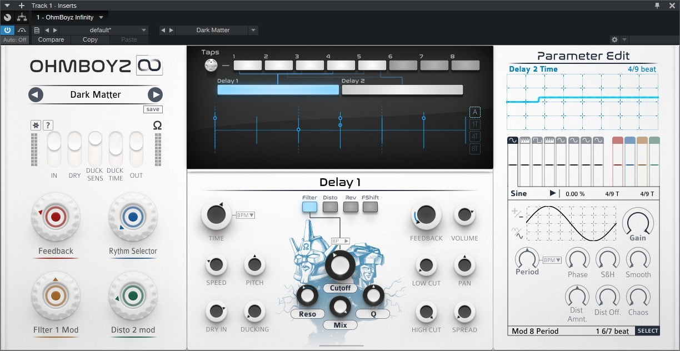Click the previous arrow left of default preset
Viewport: 680px width, 351px height.
point(47,30)
